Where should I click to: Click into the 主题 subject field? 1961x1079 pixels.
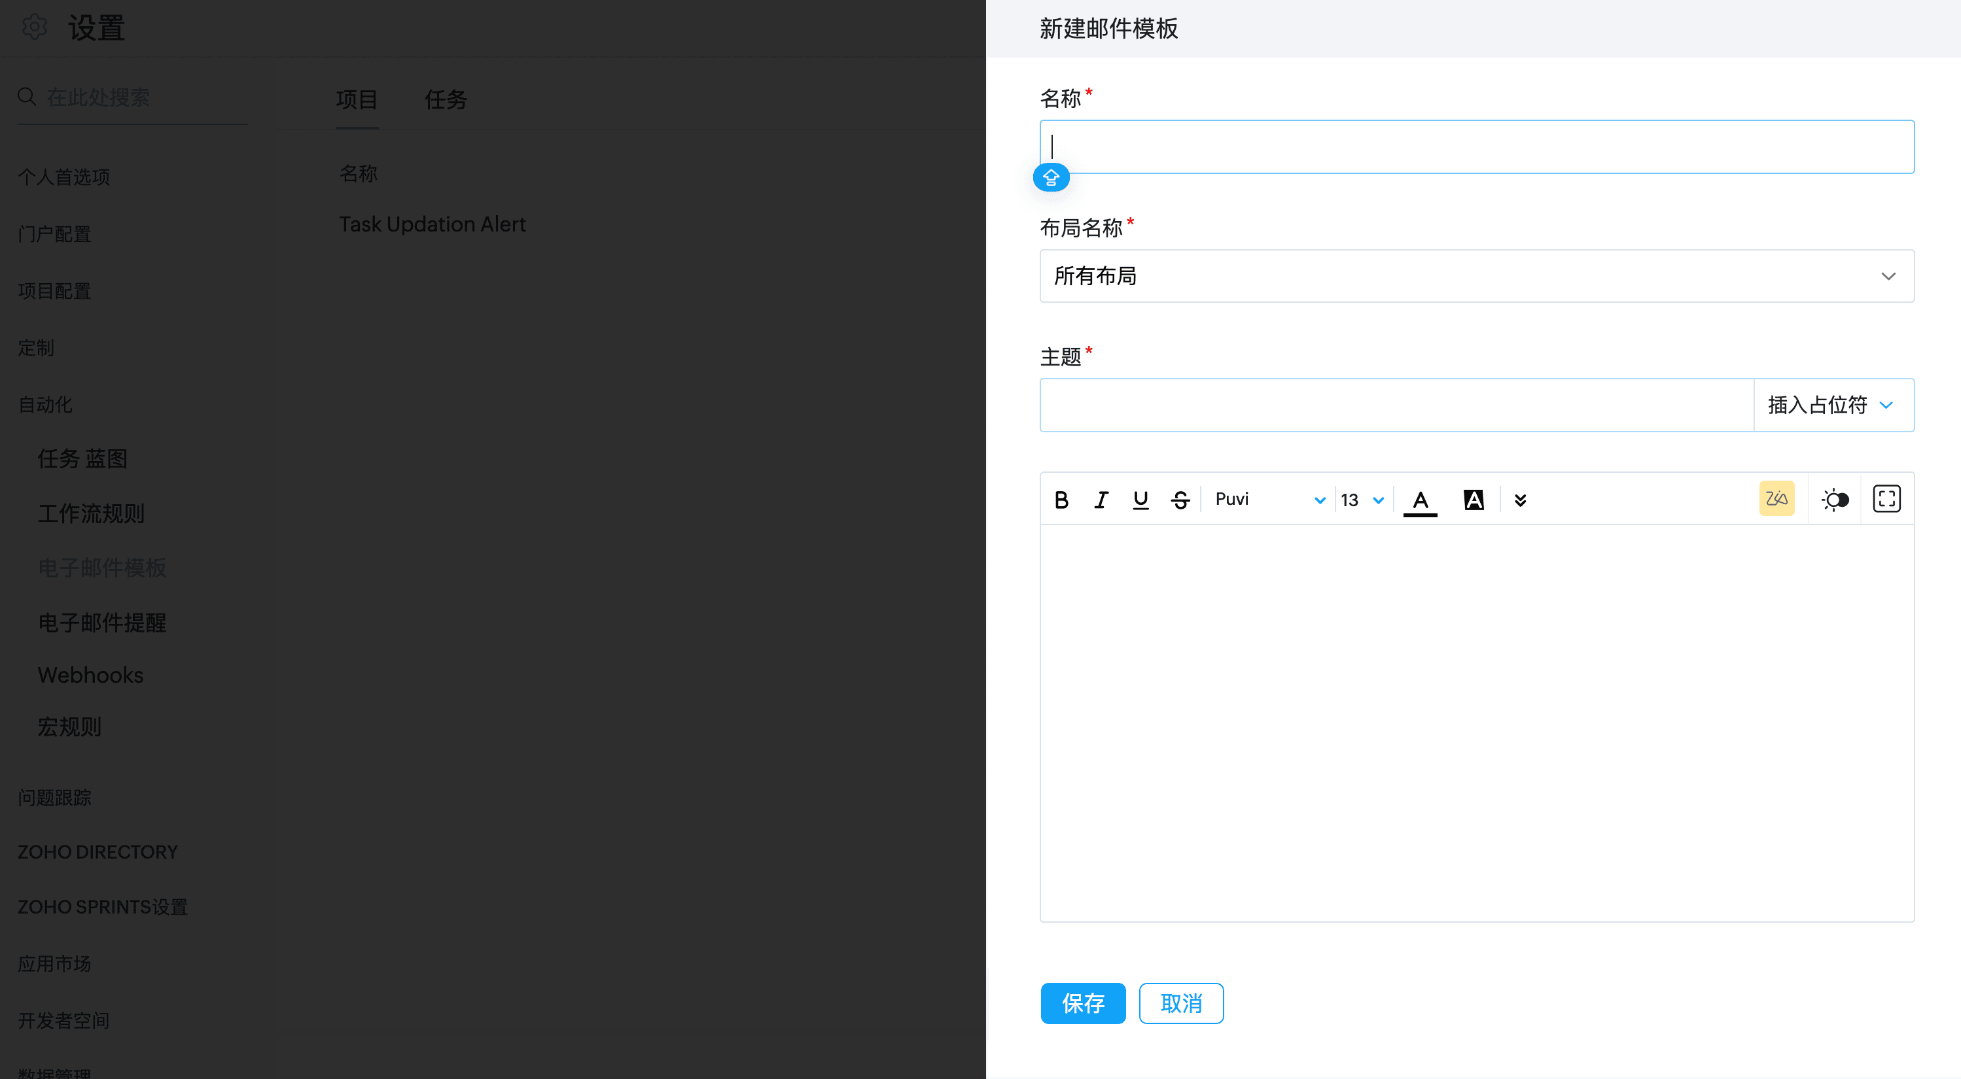coord(1396,405)
